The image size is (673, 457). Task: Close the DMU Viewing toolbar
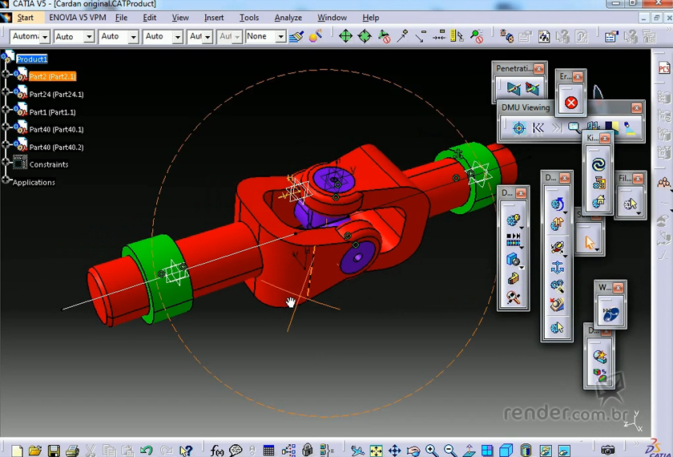pyautogui.click(x=636, y=107)
